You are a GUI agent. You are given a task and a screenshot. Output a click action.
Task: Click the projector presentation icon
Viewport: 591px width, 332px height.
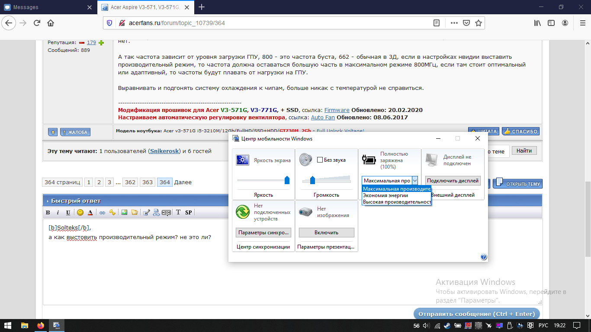305,212
